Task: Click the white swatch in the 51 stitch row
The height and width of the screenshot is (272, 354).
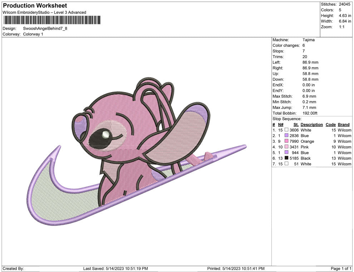Action: click(286, 163)
